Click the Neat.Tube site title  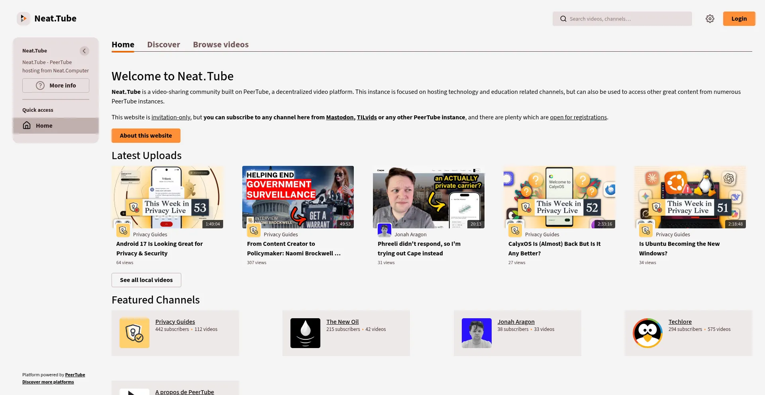point(55,19)
